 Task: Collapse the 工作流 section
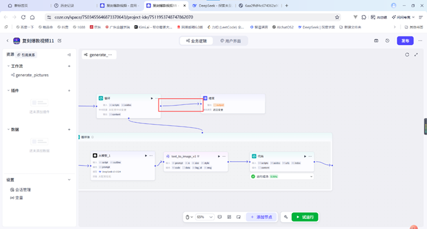point(8,66)
